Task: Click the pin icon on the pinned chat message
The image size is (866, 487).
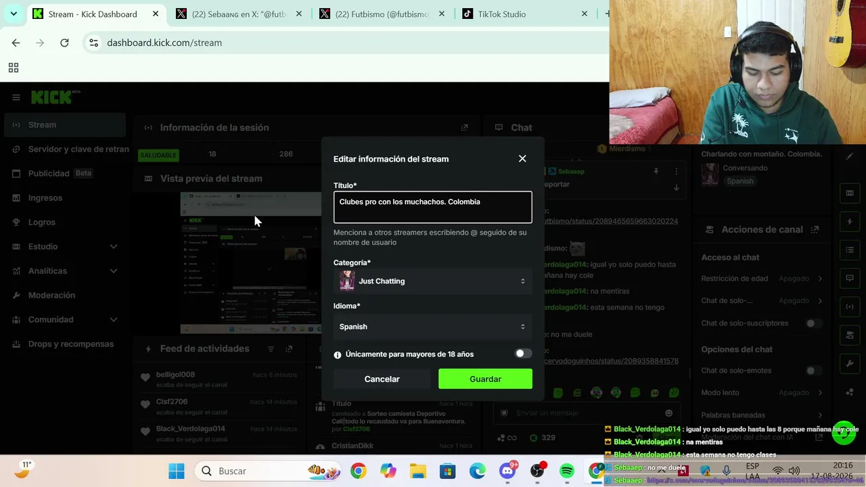Action: [656, 171]
